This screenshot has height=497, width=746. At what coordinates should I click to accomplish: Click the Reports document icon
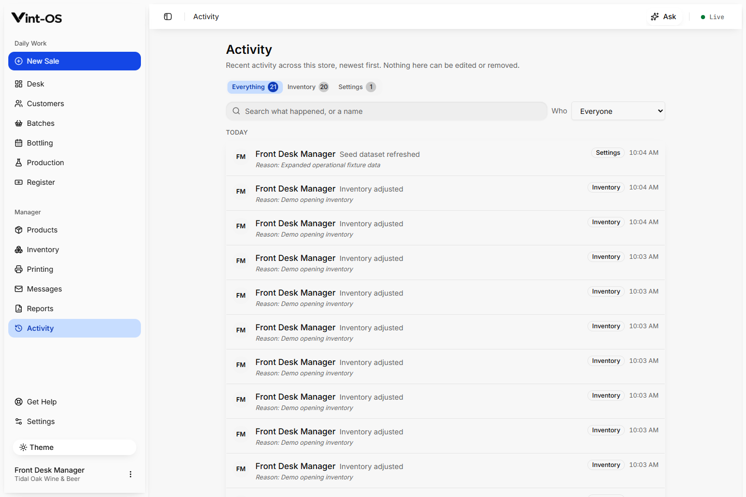click(x=19, y=309)
